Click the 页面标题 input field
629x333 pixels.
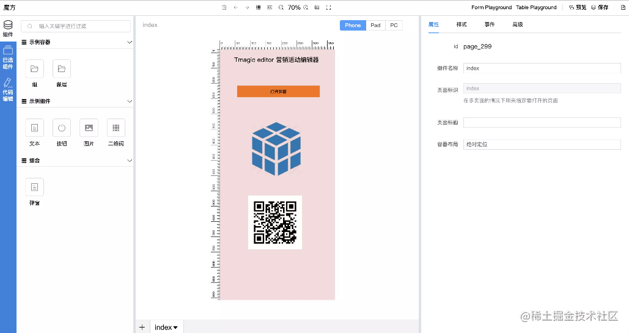tap(542, 122)
